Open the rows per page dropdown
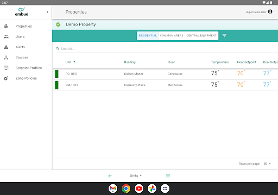The image size is (278, 195). coord(267,164)
